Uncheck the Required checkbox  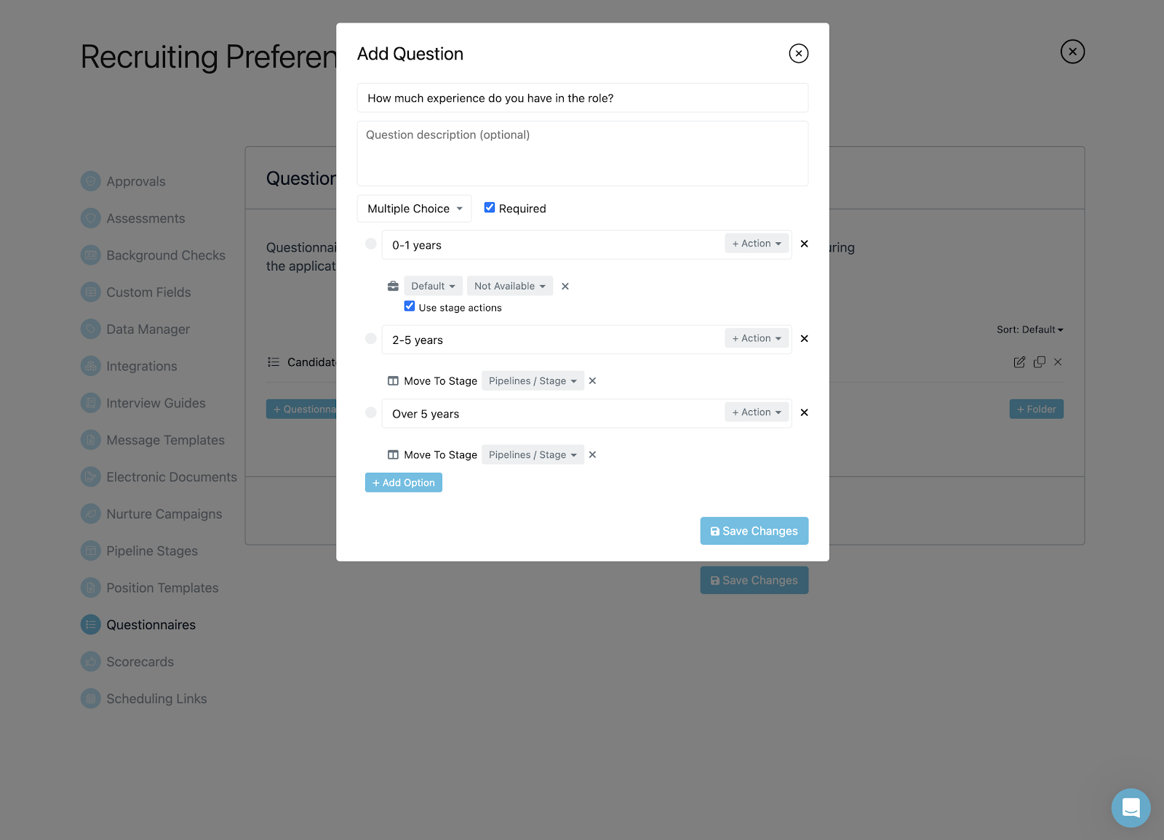(489, 207)
